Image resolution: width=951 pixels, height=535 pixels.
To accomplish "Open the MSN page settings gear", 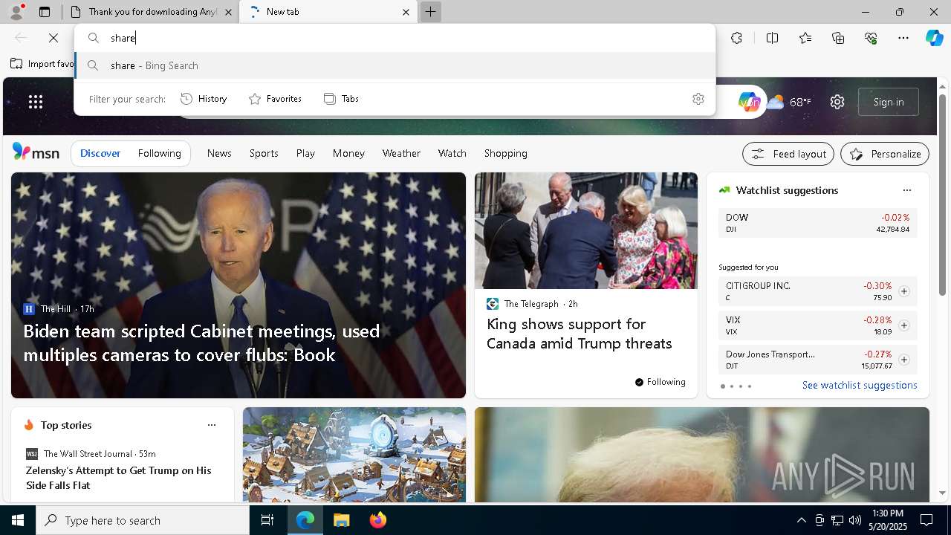I will point(837,102).
